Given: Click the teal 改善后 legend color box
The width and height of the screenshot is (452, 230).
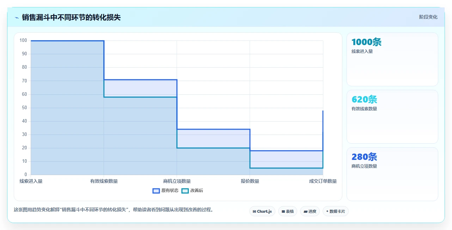Looking at the screenshot, I should click(x=185, y=191).
